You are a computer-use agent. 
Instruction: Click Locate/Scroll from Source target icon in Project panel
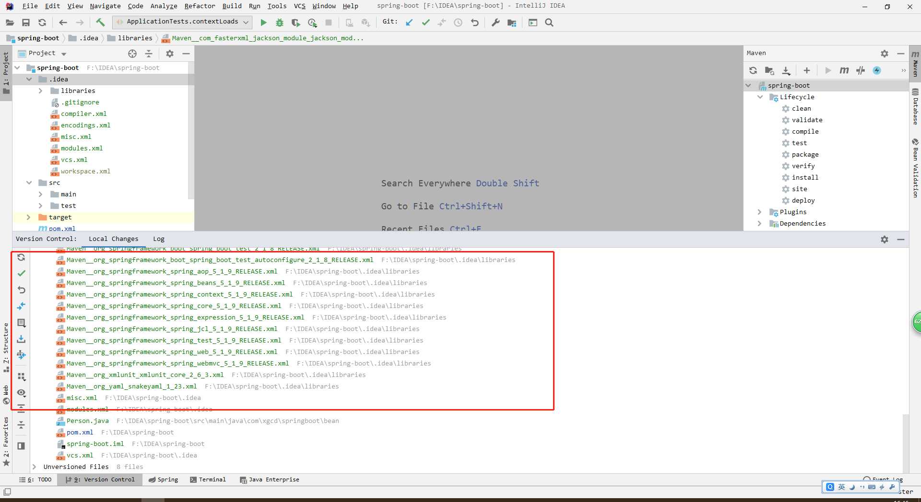click(x=132, y=54)
